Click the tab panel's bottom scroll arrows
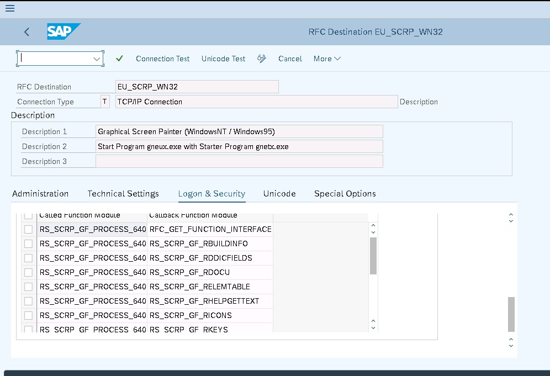The height and width of the screenshot is (376, 550). [x=511, y=343]
